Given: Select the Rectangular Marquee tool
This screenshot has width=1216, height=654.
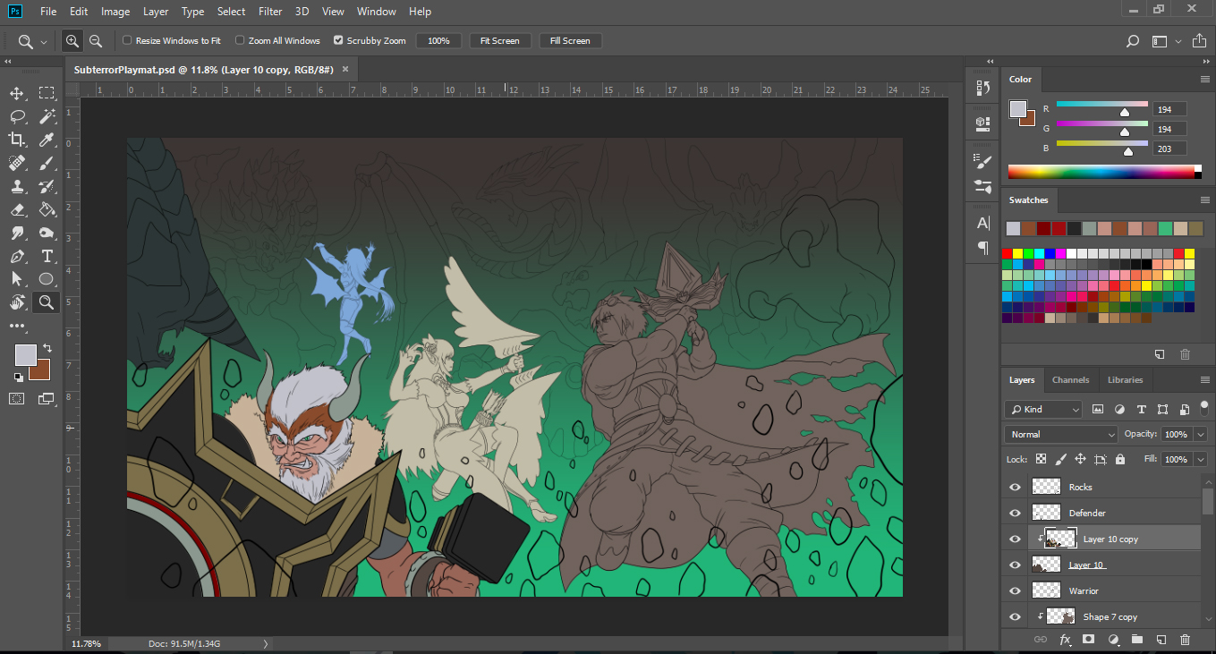Looking at the screenshot, I should (x=47, y=93).
